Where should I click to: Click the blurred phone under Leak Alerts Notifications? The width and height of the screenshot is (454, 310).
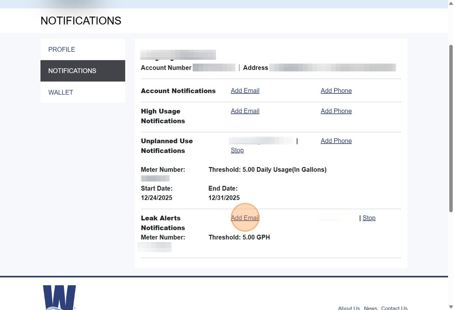pyautogui.click(x=338, y=218)
